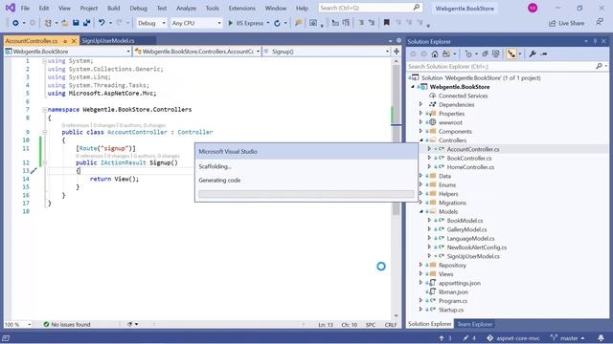Click the Save All toolbar icon

coord(86,23)
